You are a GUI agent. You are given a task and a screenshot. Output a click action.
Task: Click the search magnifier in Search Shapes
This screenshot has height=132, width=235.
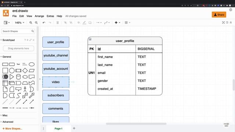(33, 31)
